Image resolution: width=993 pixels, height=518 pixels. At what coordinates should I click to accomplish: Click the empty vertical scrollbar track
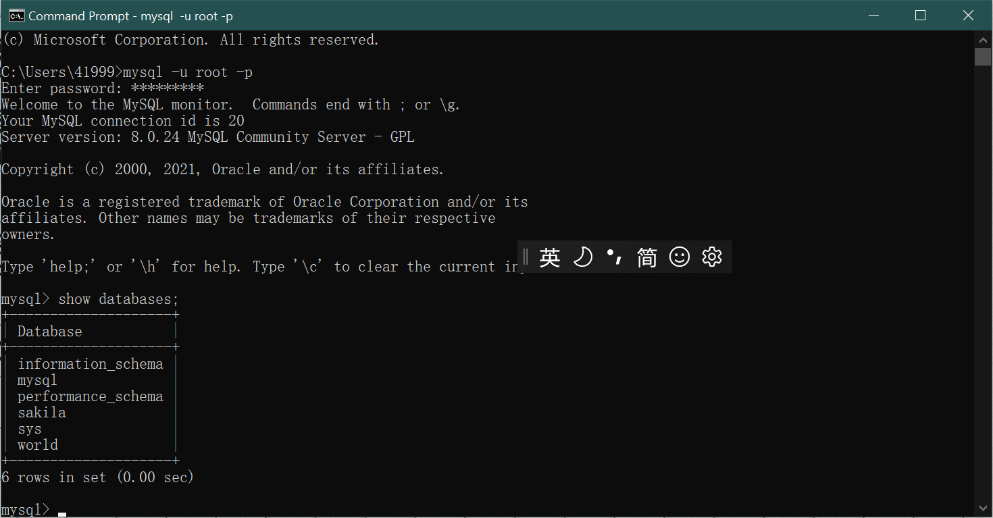984,284
